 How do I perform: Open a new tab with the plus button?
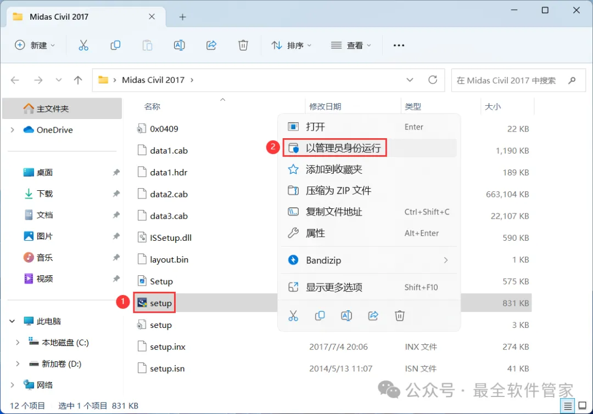point(183,17)
